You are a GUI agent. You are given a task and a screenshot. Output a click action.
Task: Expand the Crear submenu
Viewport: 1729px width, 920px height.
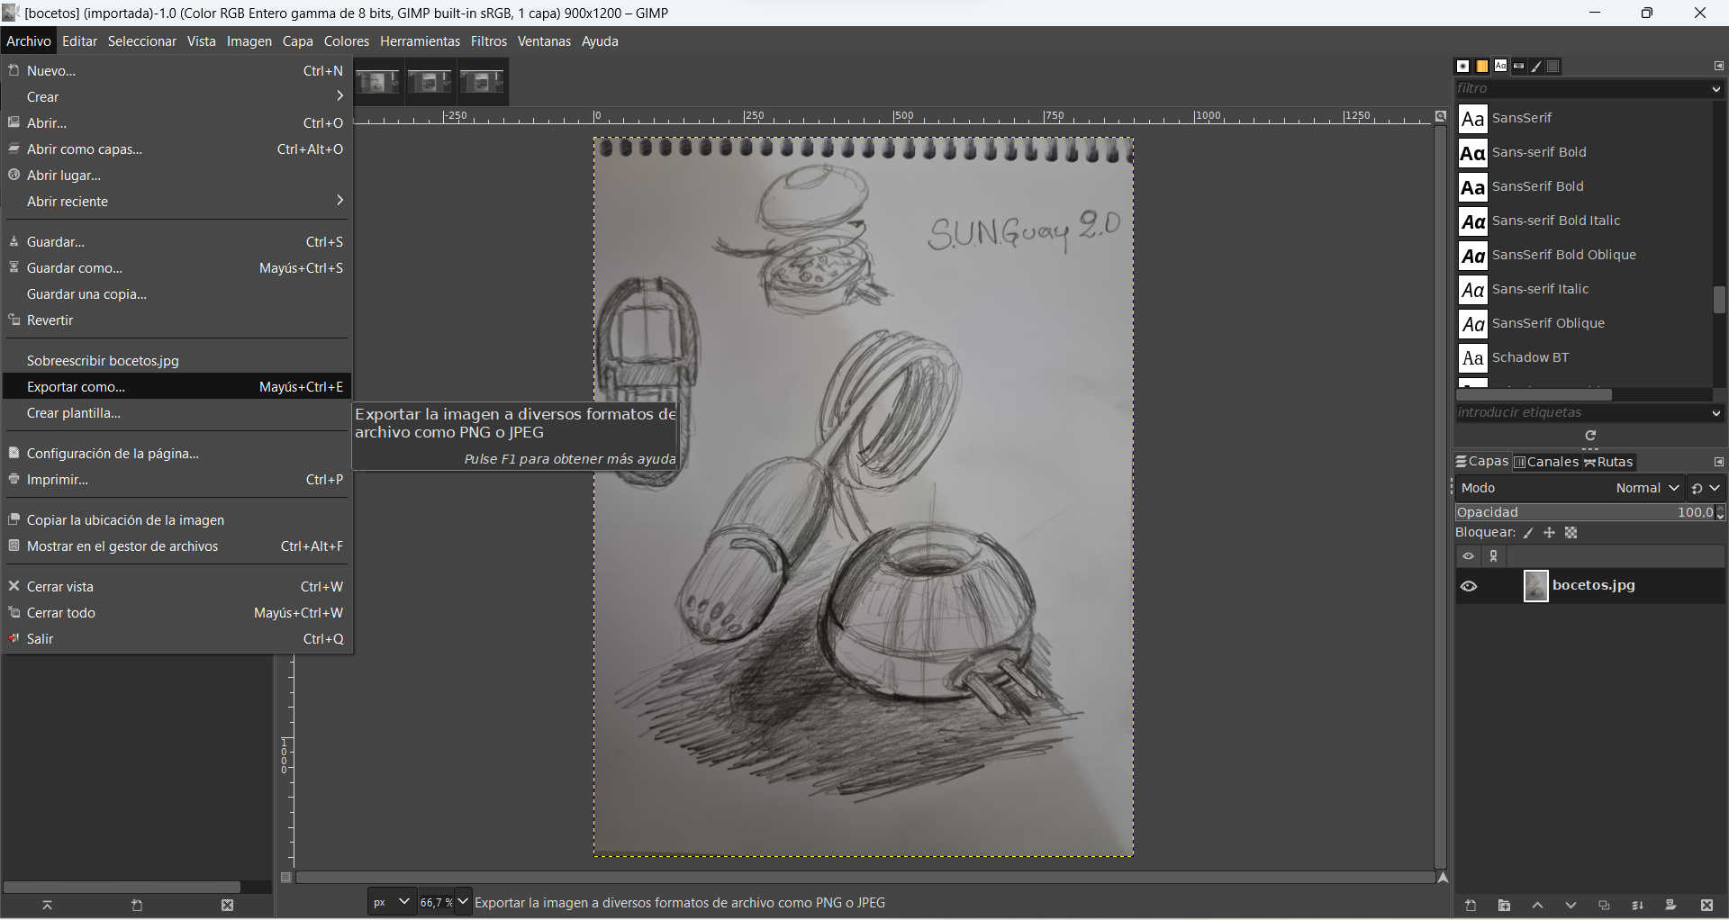pos(177,97)
